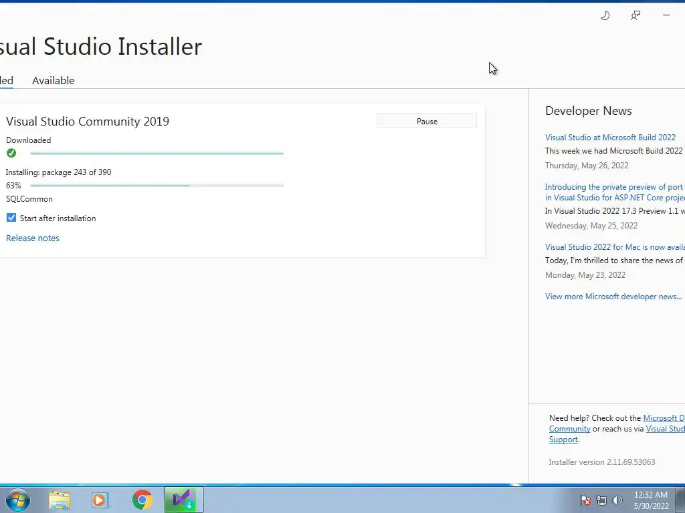
Task: Click the 63% installing progress bar
Action: (157, 186)
